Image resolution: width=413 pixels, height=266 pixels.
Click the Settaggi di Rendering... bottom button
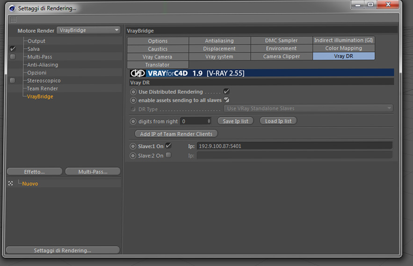click(x=63, y=250)
